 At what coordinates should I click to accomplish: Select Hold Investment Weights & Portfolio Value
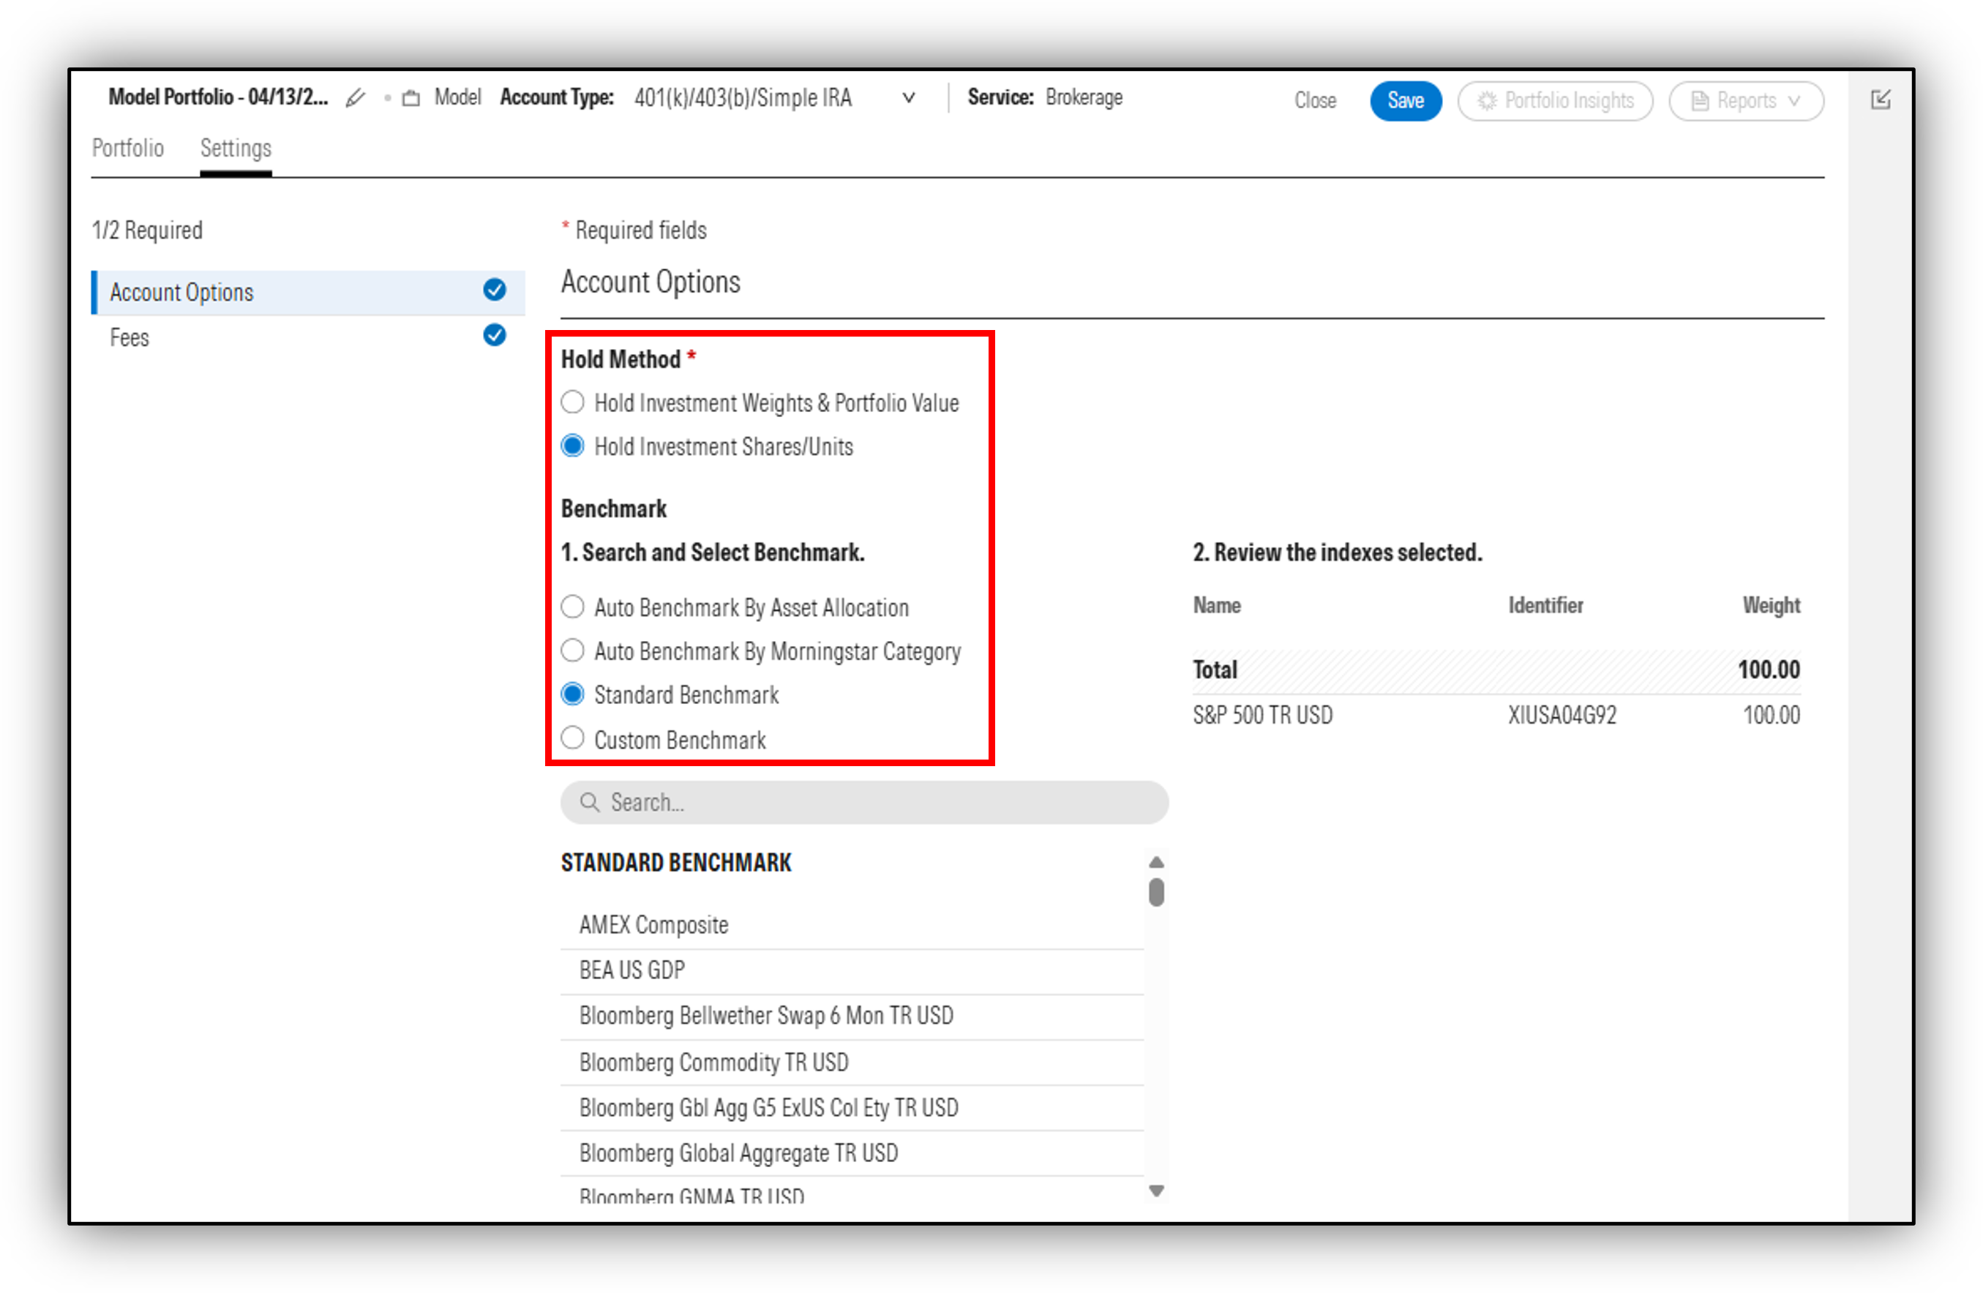click(572, 402)
